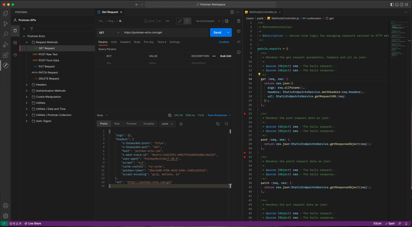Viewport: 412px width, 227px height.
Task: Switch request to edit mode pencil icon
Action: click(180, 21)
